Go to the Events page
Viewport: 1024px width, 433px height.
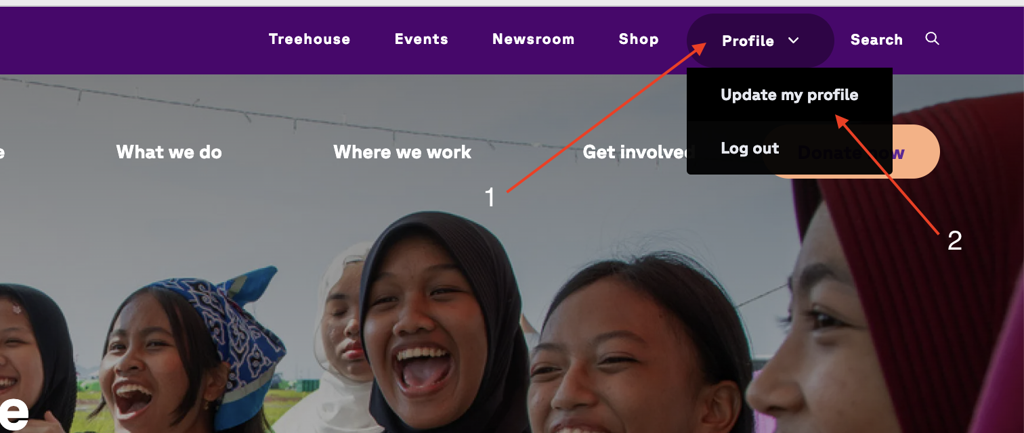point(421,39)
